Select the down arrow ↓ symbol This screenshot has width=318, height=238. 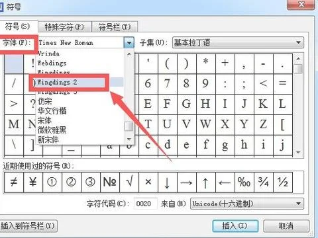coord(168,182)
